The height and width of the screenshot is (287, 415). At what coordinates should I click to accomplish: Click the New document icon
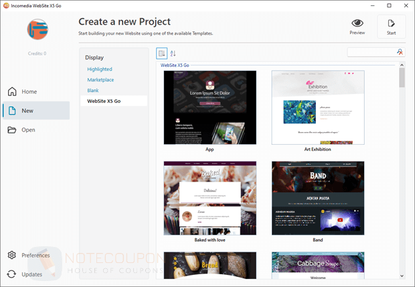tap(12, 111)
